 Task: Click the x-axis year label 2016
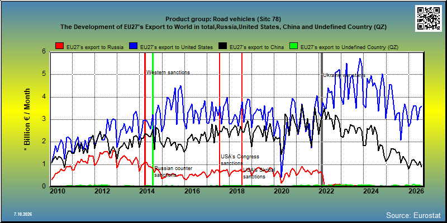[192, 191]
